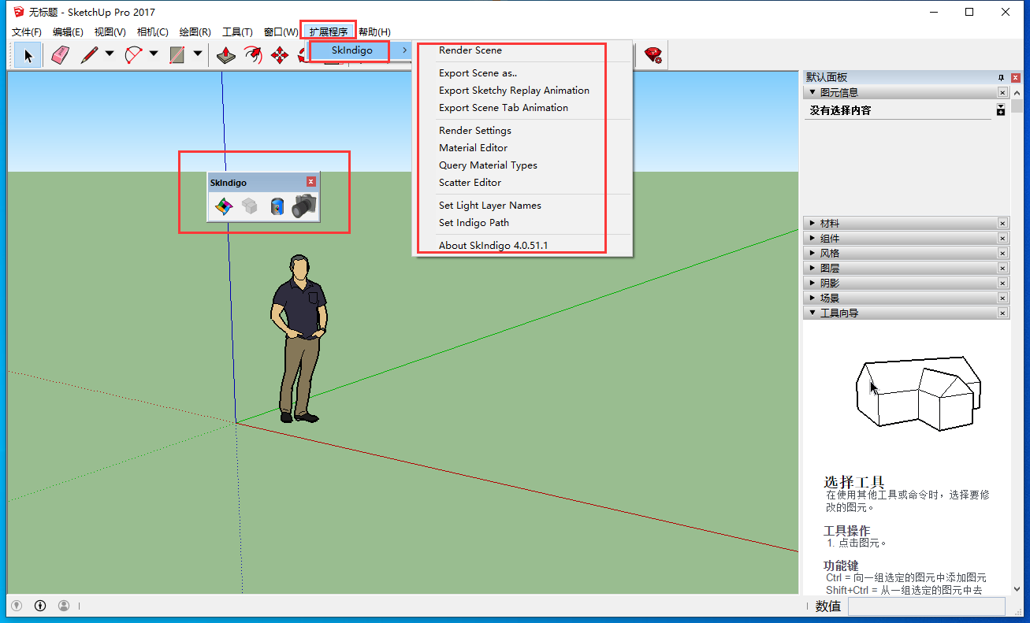Click the blue cylinder icon in SkIndigo toolbar
Image resolution: width=1030 pixels, height=623 pixels.
276,207
